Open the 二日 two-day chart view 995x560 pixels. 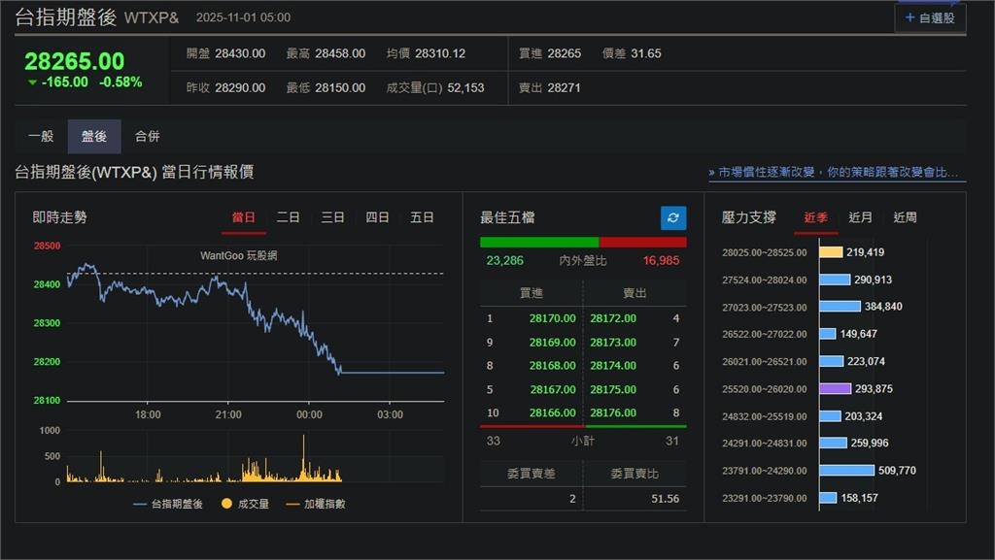(x=288, y=217)
